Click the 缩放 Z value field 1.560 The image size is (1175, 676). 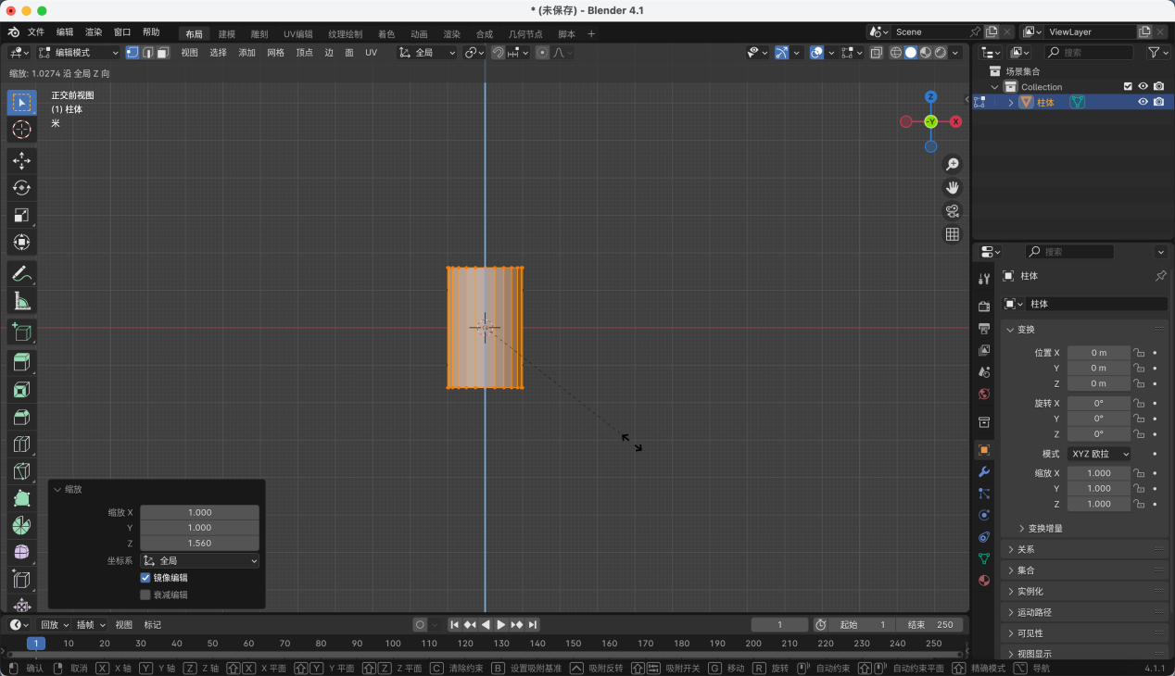[199, 544]
